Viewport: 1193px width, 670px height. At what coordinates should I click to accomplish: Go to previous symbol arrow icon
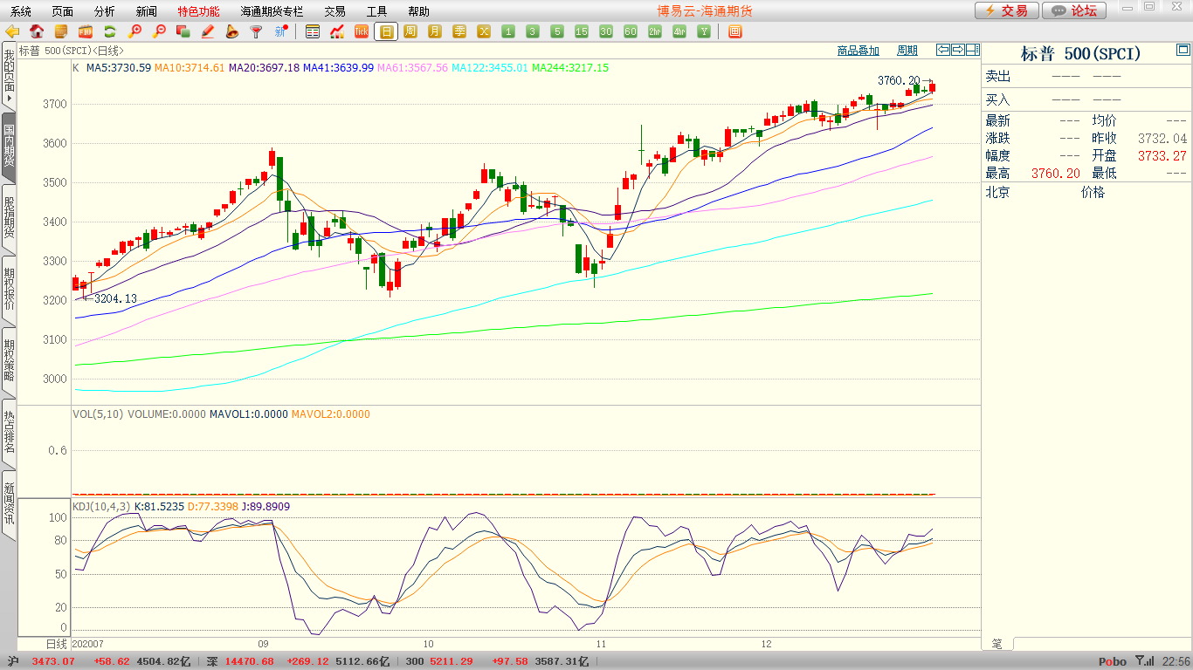[943, 50]
